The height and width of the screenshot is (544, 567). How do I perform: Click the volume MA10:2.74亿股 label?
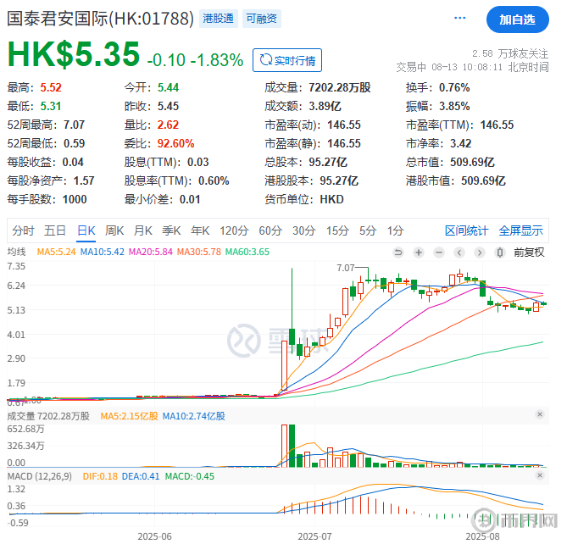194,416
